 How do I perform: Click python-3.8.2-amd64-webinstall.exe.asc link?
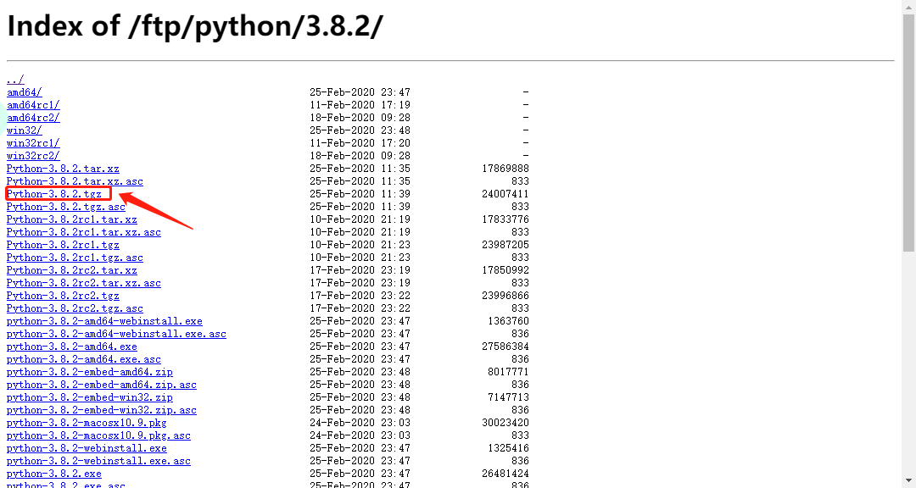(x=117, y=334)
